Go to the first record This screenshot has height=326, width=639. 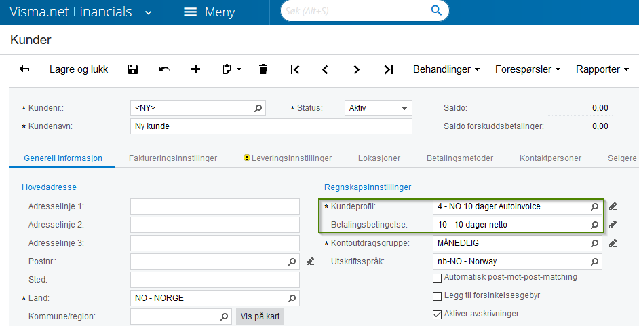[x=294, y=69]
